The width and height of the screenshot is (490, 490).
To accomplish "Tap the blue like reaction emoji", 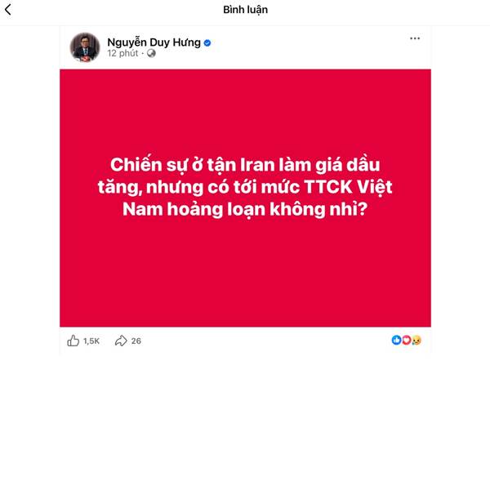I will tap(396, 340).
